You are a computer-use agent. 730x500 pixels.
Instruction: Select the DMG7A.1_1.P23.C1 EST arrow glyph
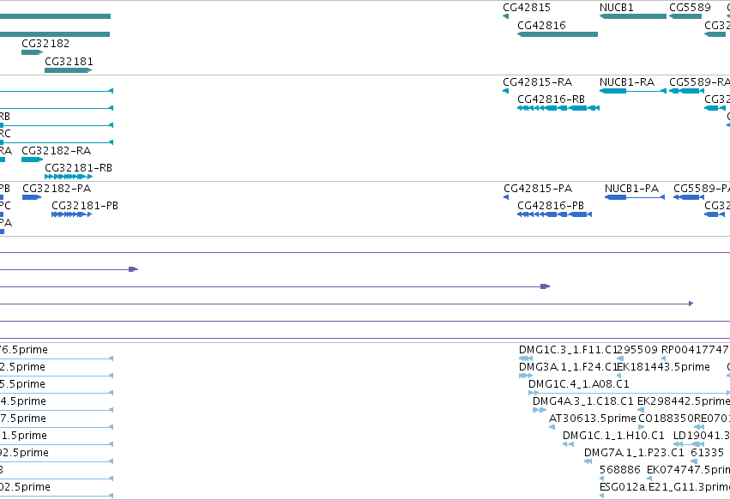tap(588, 461)
